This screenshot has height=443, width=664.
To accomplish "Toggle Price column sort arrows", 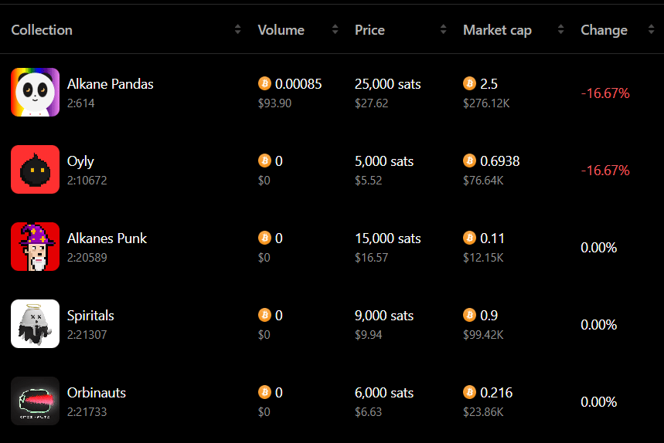I will (444, 29).
